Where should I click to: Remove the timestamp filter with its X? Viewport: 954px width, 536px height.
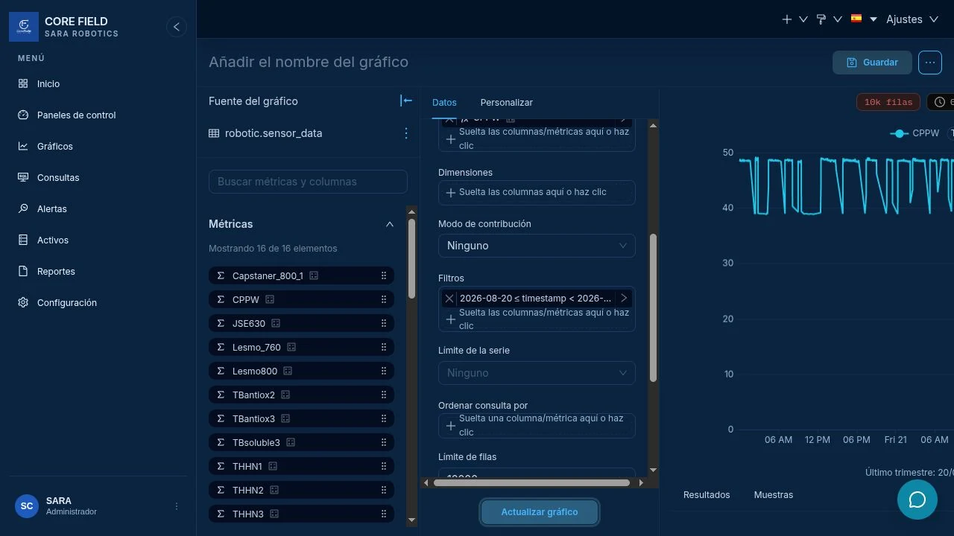449,299
